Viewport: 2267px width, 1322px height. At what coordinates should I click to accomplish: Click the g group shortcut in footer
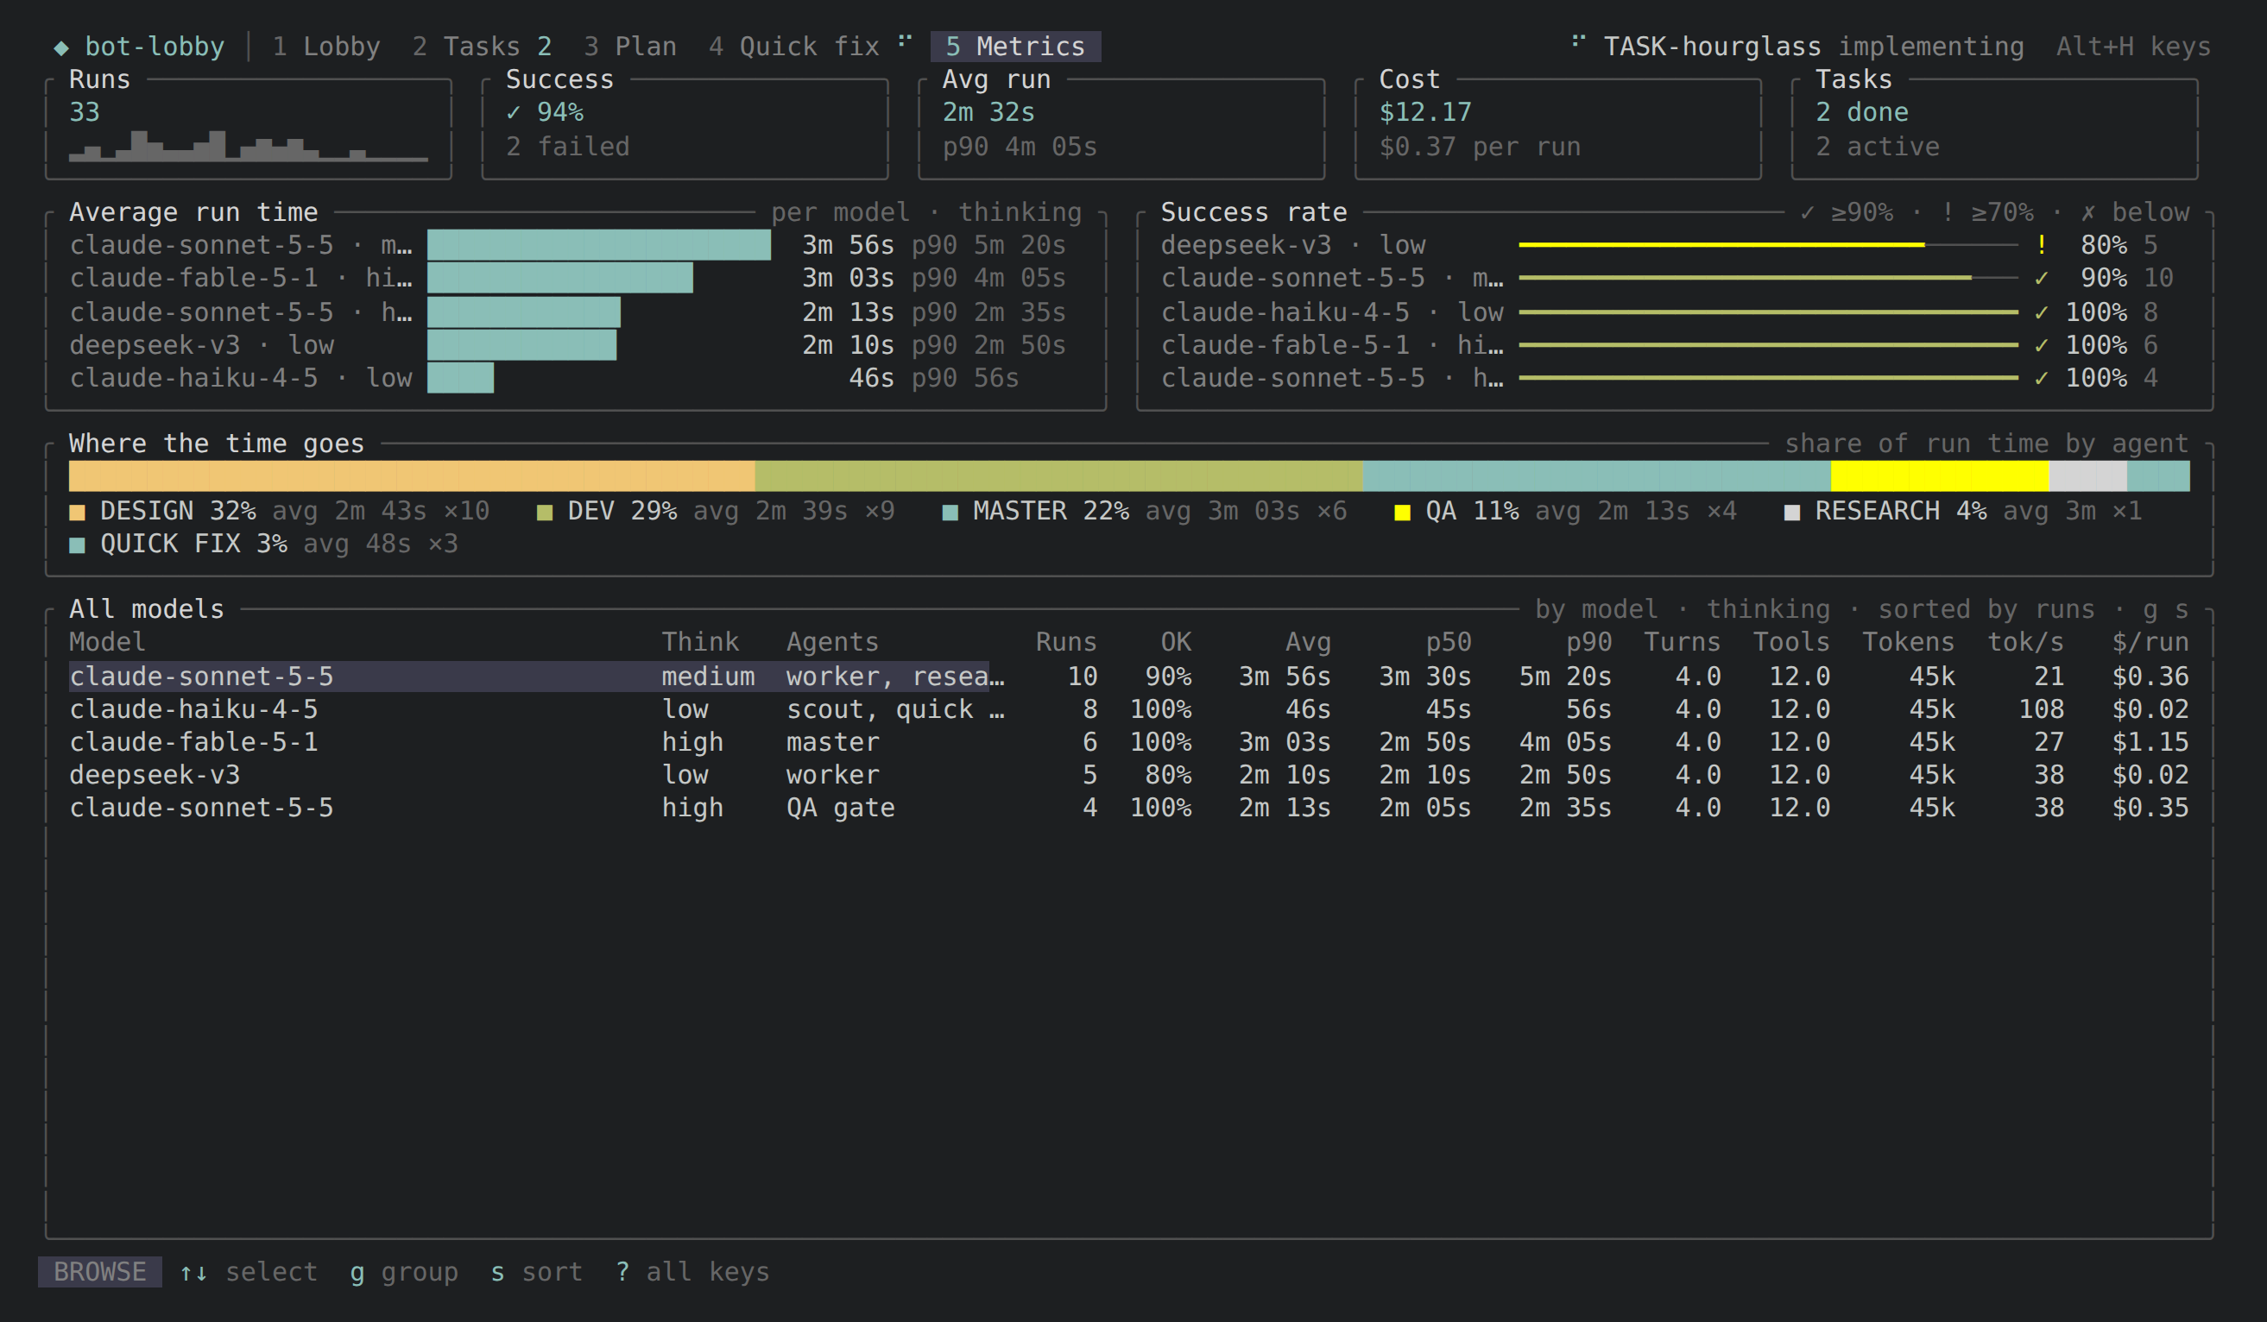click(x=404, y=1272)
